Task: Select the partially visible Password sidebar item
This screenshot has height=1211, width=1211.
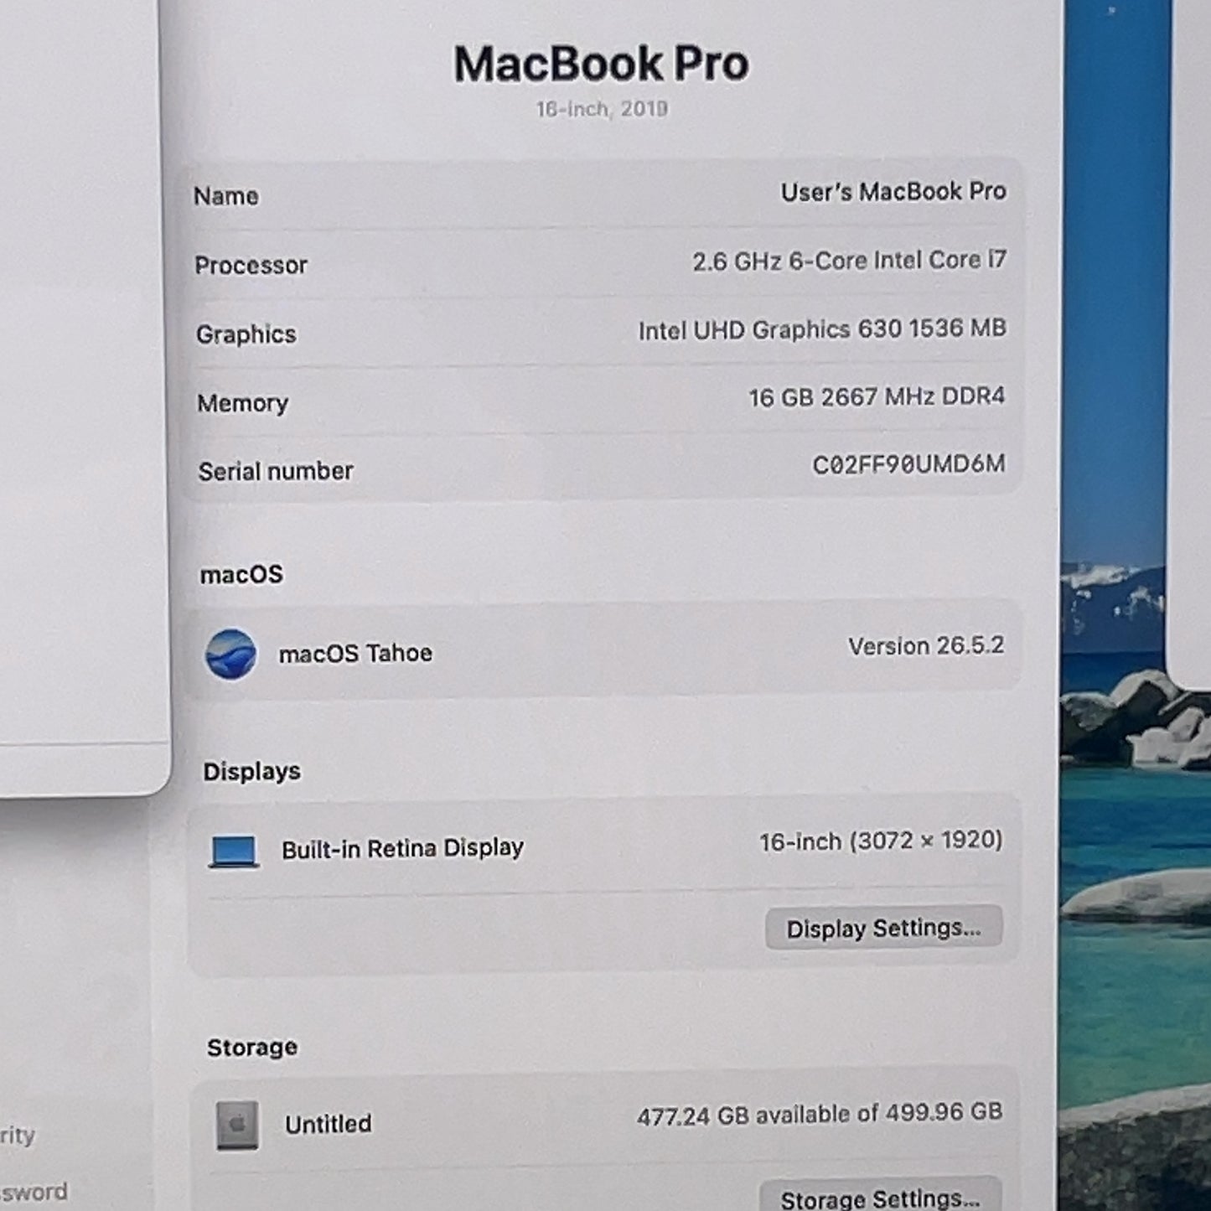Action: [34, 1191]
